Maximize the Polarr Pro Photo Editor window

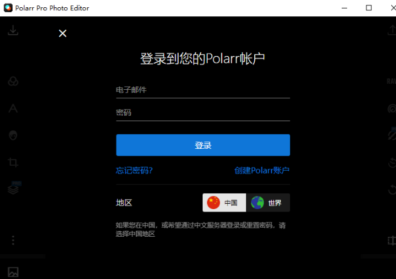[369, 8]
